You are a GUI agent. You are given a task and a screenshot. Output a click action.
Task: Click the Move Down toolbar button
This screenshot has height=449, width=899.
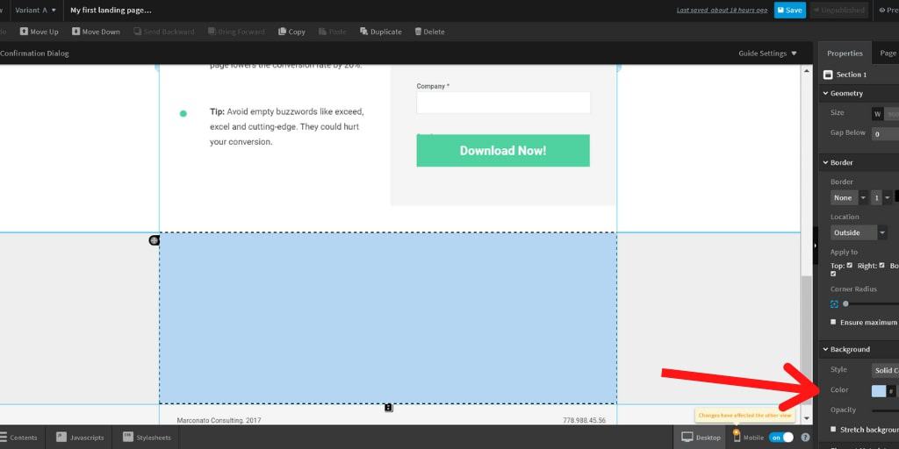(96, 32)
